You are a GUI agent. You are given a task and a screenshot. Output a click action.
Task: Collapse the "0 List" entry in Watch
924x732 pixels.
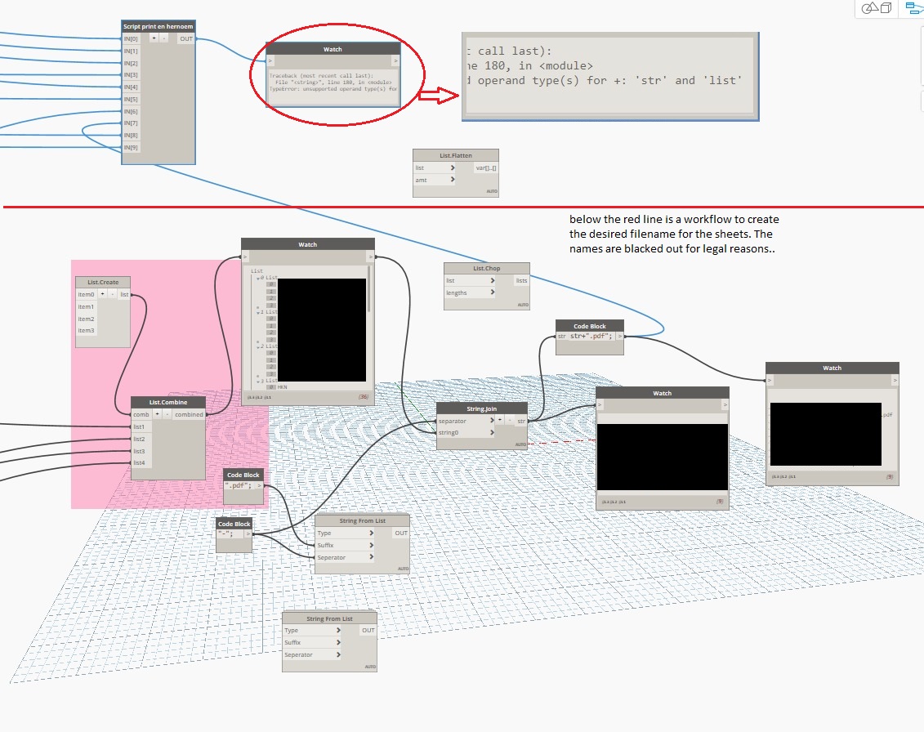257,278
